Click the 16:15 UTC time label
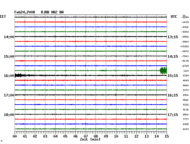Screen dimensions: 190x144 (x=173, y=95)
